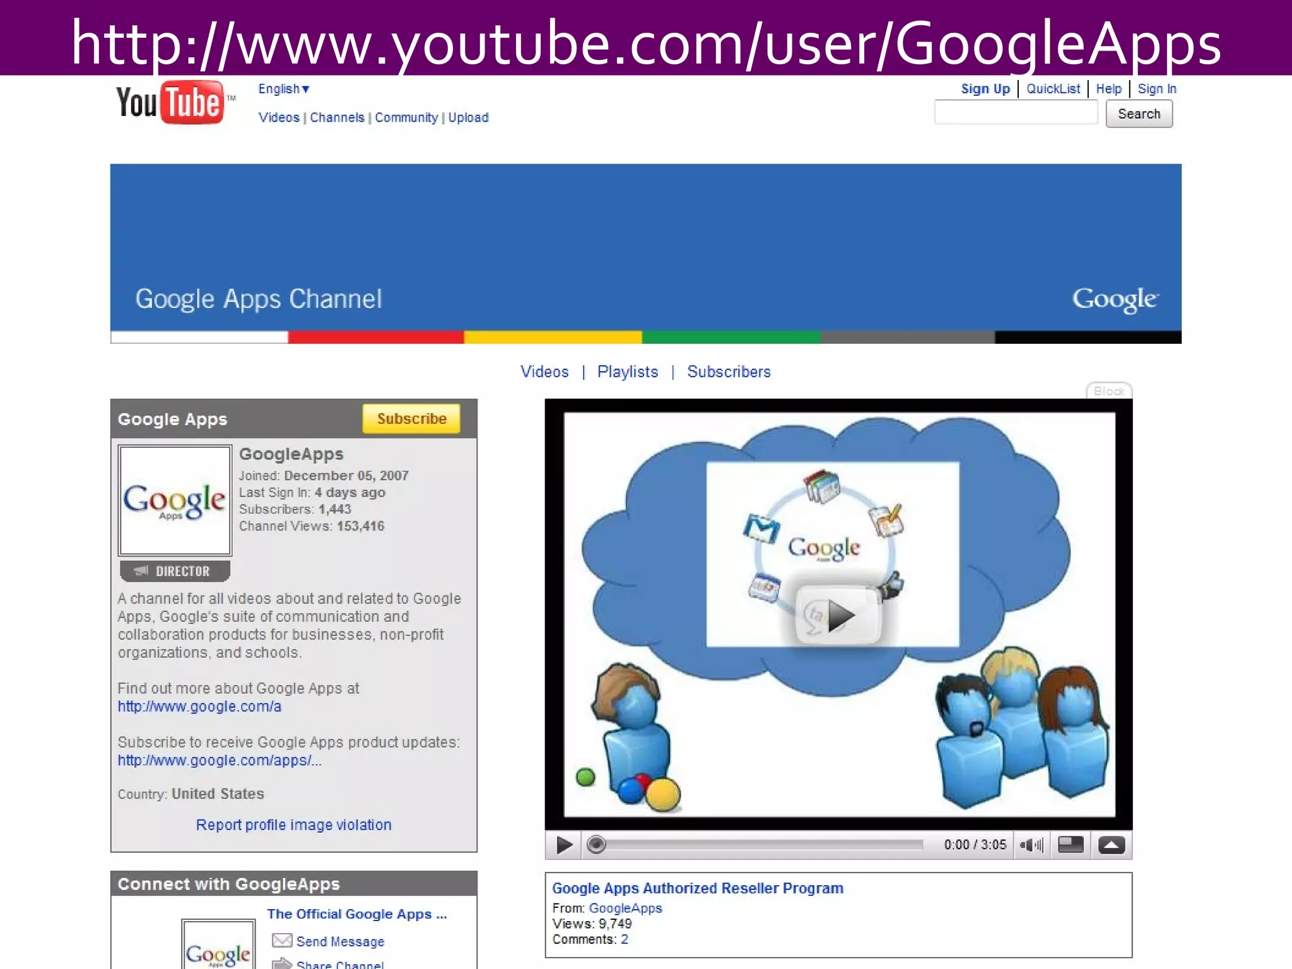This screenshot has height=969, width=1292.
Task: Click the GoogleApps uploader link
Action: (x=625, y=908)
